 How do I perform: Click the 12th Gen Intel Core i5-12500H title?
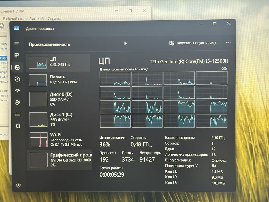pos(189,61)
